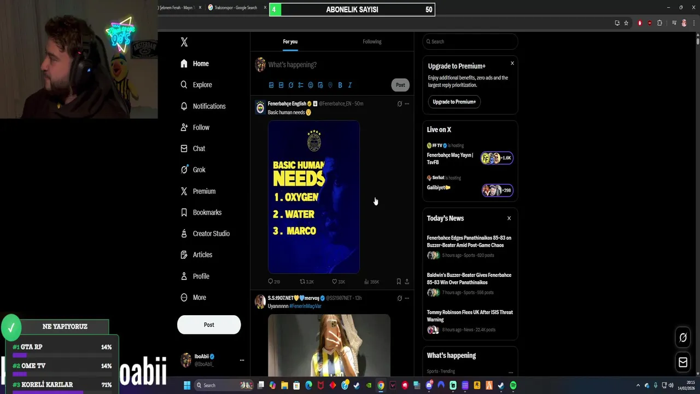
Task: Open more options on S.S.1907.NET post
Action: coord(407,298)
